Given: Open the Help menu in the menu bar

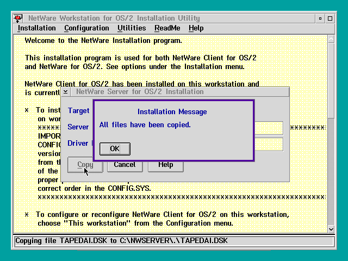Looking at the screenshot, I should pos(196,28).
